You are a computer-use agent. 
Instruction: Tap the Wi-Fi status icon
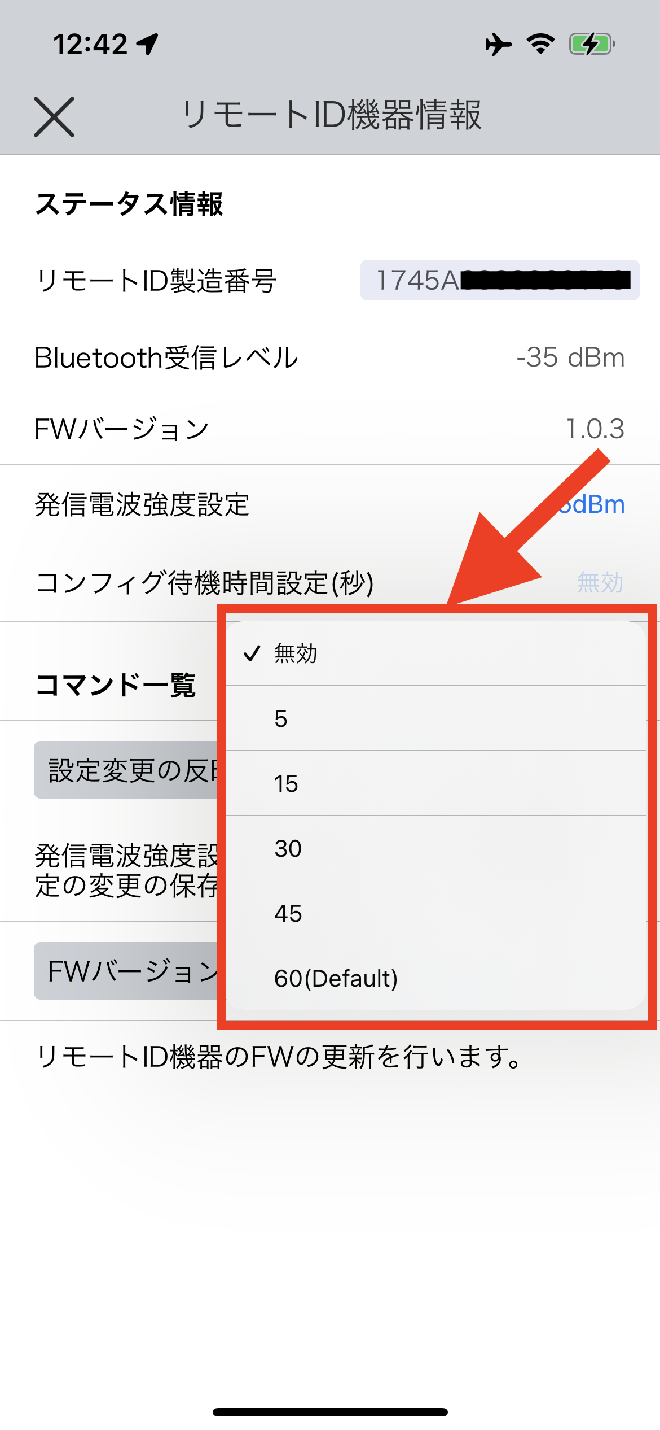[540, 44]
